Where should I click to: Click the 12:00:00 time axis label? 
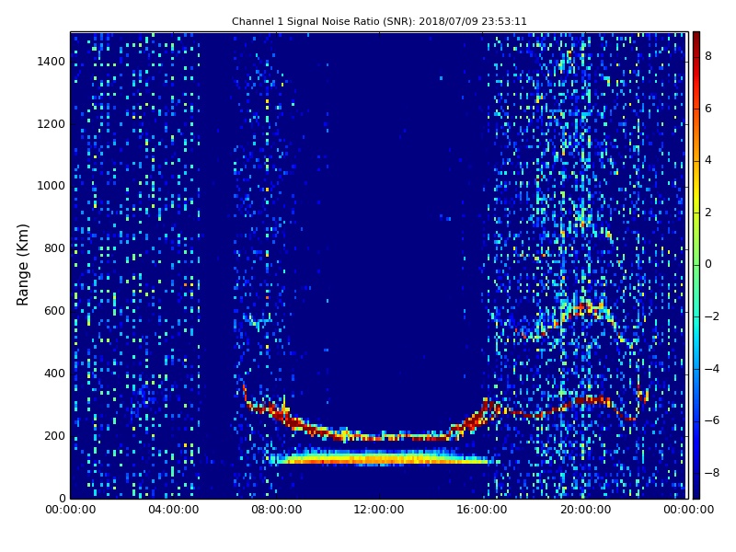[x=379, y=510]
